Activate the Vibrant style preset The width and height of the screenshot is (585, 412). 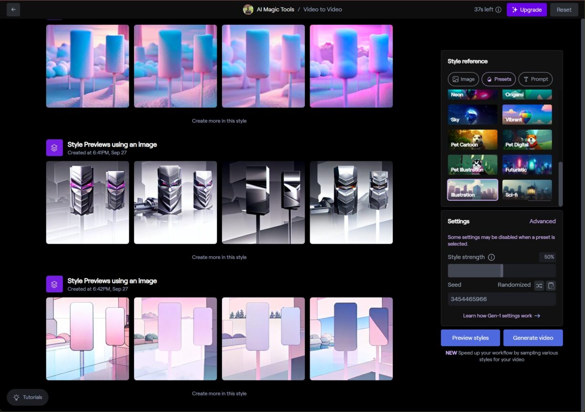click(527, 114)
